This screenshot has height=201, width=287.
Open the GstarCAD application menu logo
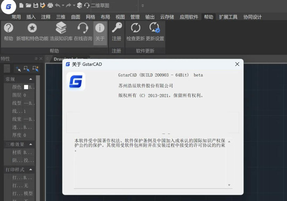[x=9, y=7]
